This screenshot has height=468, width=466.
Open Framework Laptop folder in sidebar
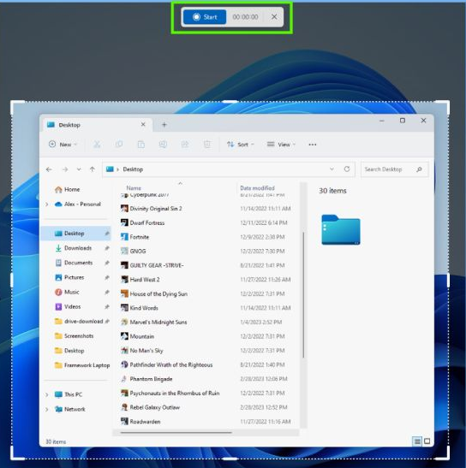82,365
